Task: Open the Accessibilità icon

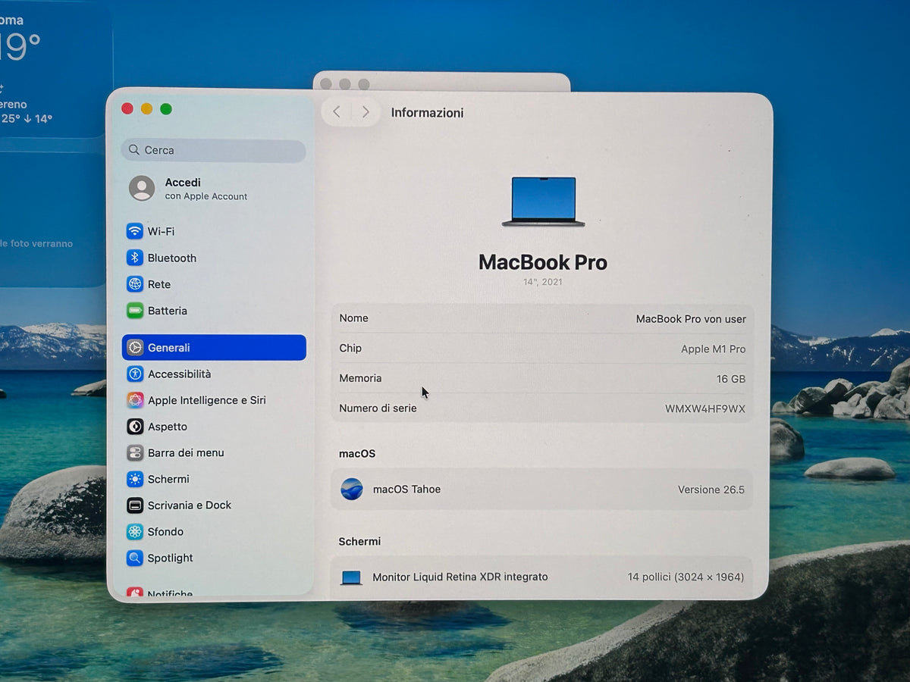Action: [x=135, y=374]
